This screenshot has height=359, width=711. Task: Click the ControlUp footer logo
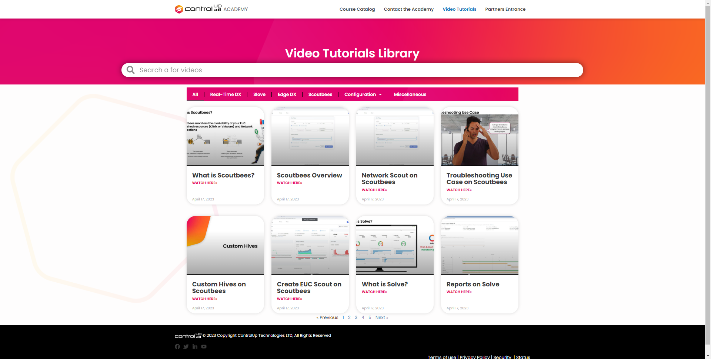[188, 336]
